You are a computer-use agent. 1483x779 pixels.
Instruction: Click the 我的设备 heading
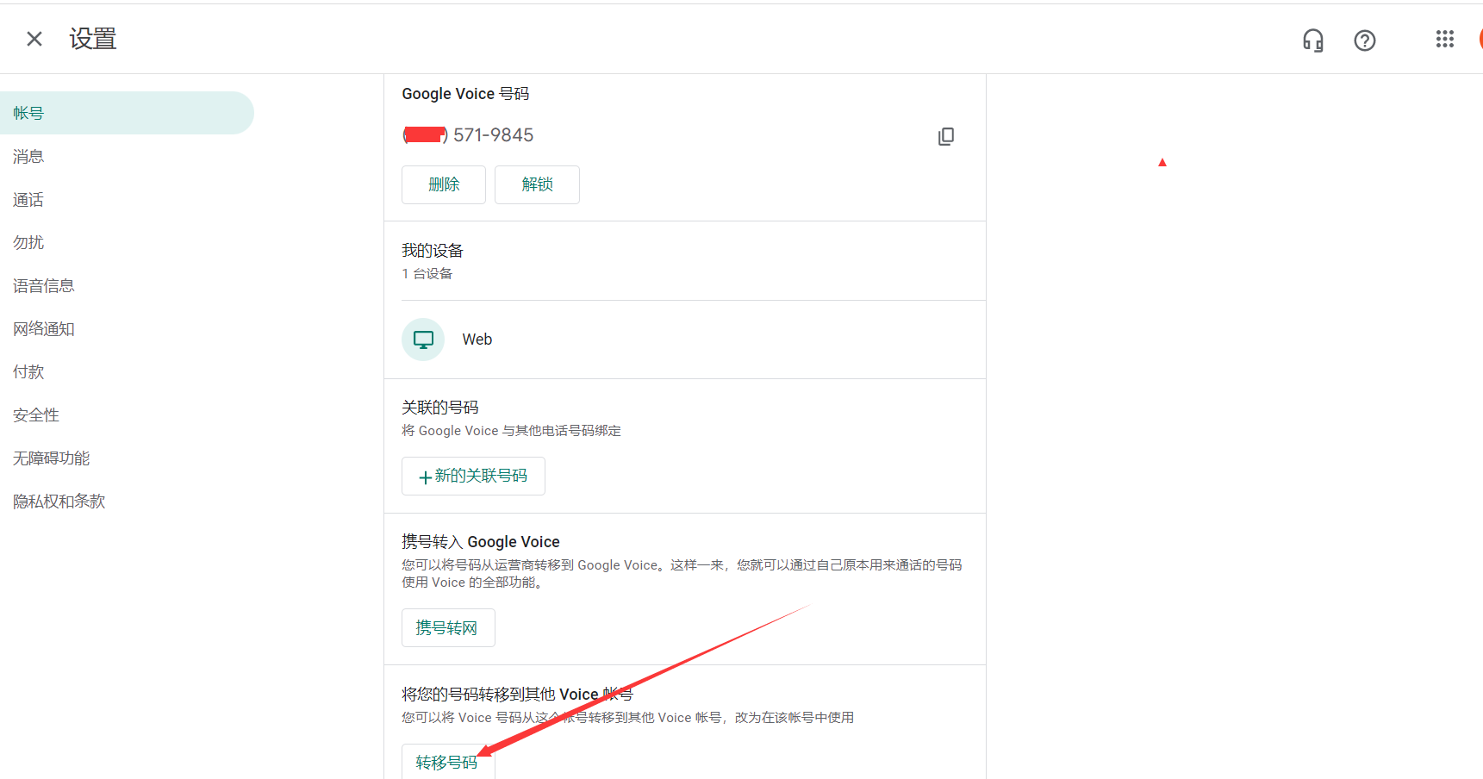click(x=433, y=250)
